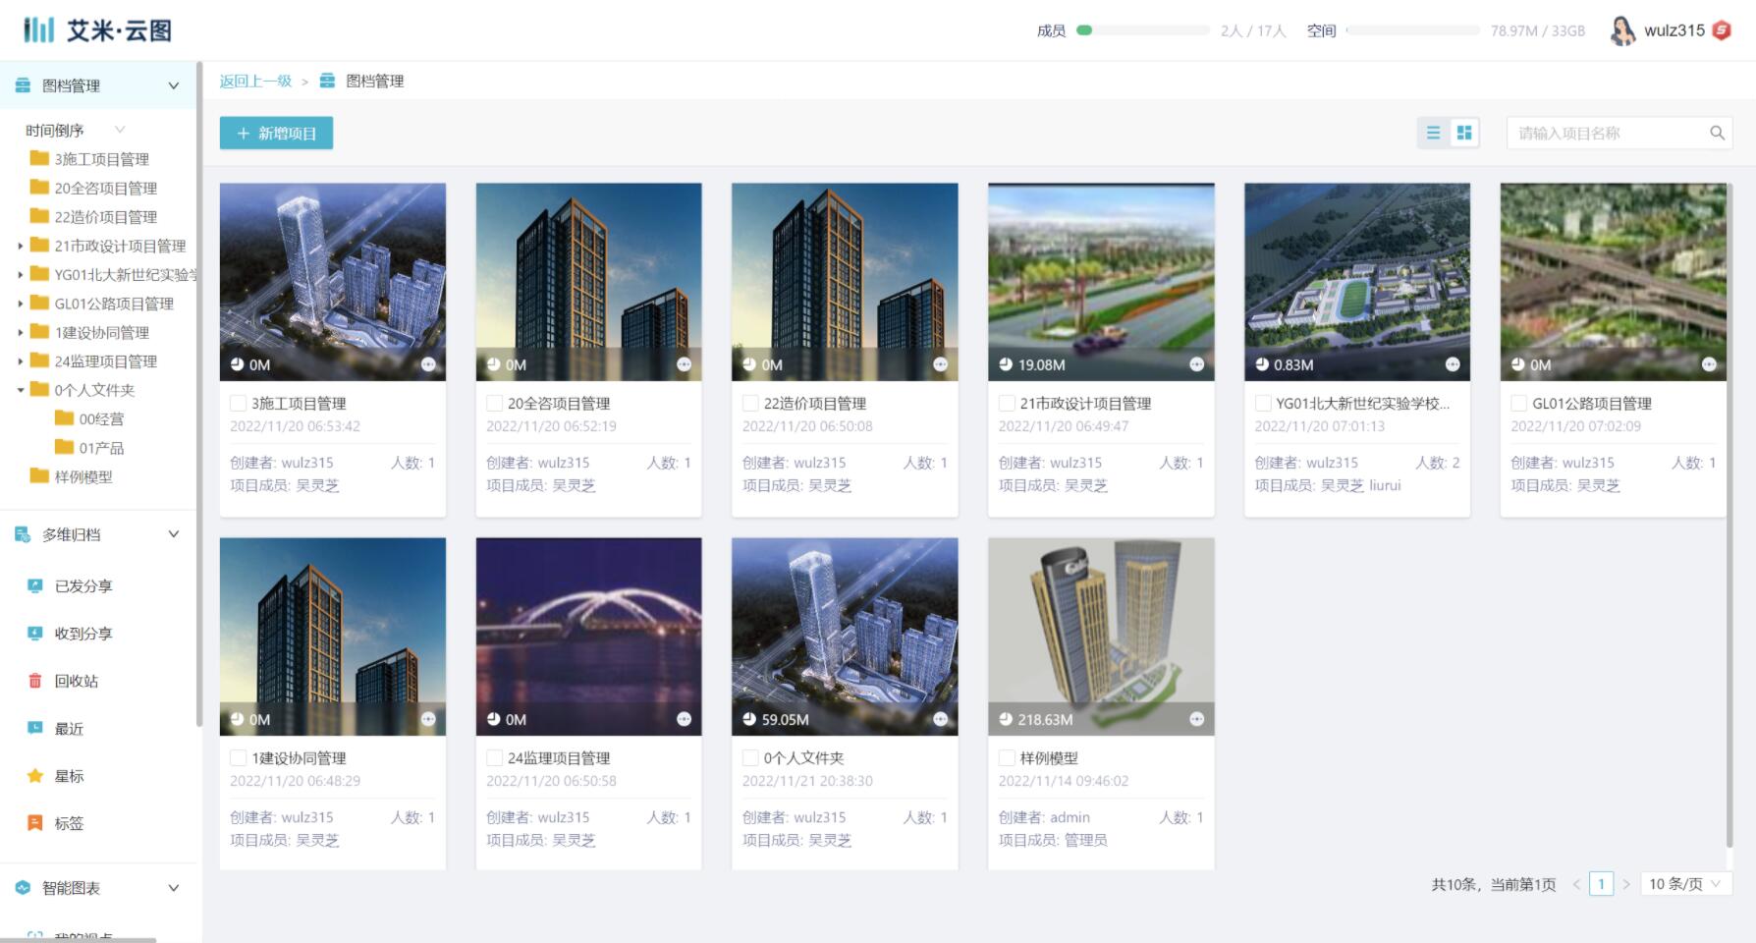The height and width of the screenshot is (943, 1756).
Task: Collapse the 多维归档 section chevron
Action: coord(174,534)
